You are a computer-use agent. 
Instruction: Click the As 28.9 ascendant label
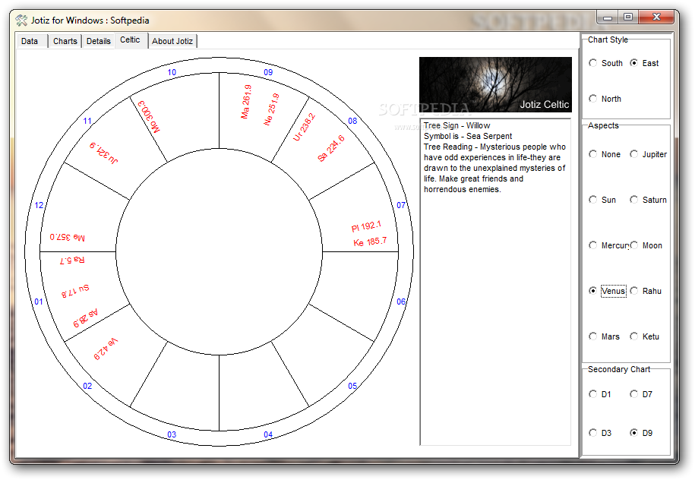(x=86, y=317)
